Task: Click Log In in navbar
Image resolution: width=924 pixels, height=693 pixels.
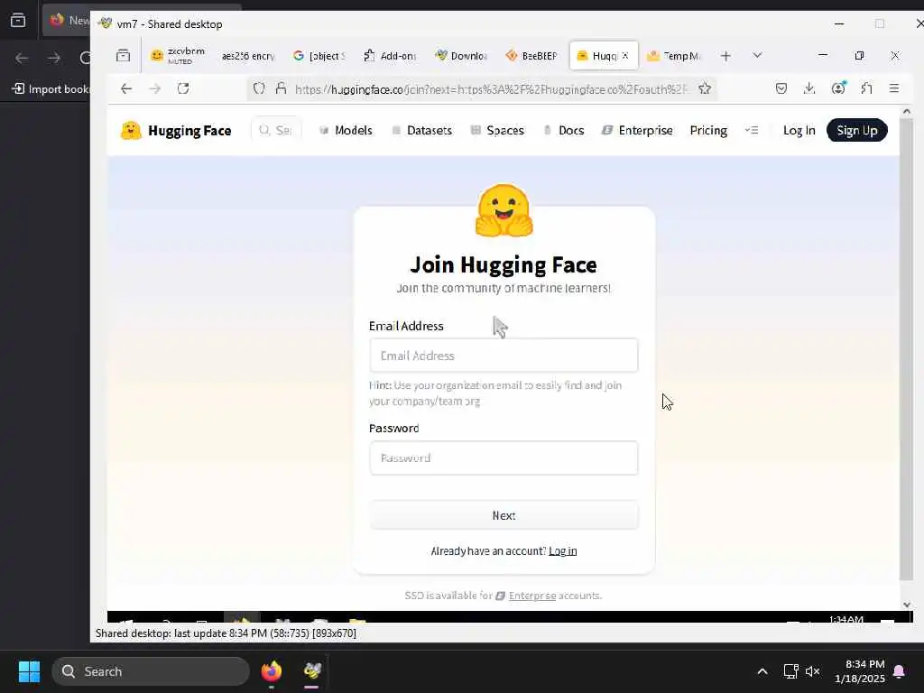Action: [x=799, y=130]
